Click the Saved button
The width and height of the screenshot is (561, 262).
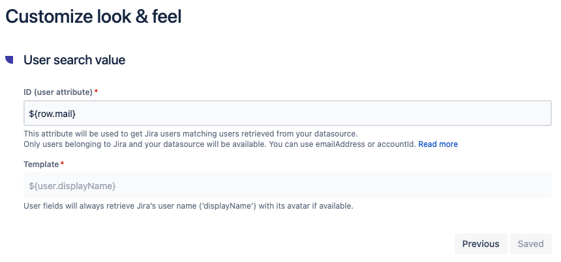530,244
